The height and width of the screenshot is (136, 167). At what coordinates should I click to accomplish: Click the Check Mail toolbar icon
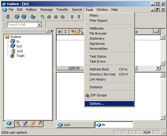(33, 17)
